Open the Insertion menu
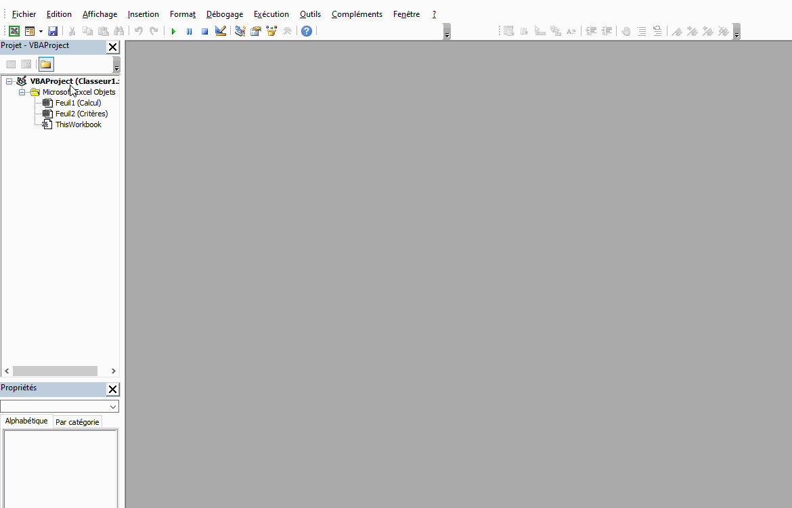The image size is (792, 508). coord(143,14)
